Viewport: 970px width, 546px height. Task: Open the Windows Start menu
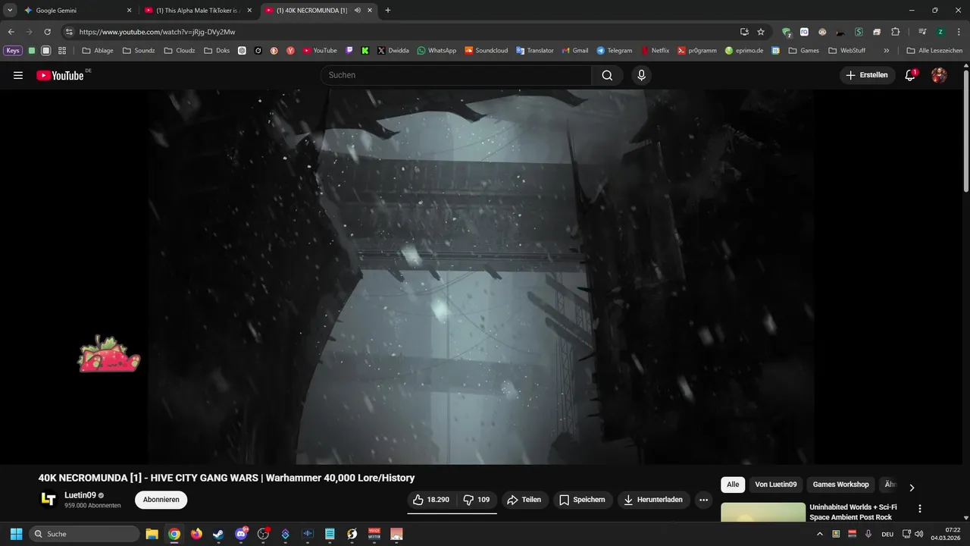pos(16,534)
